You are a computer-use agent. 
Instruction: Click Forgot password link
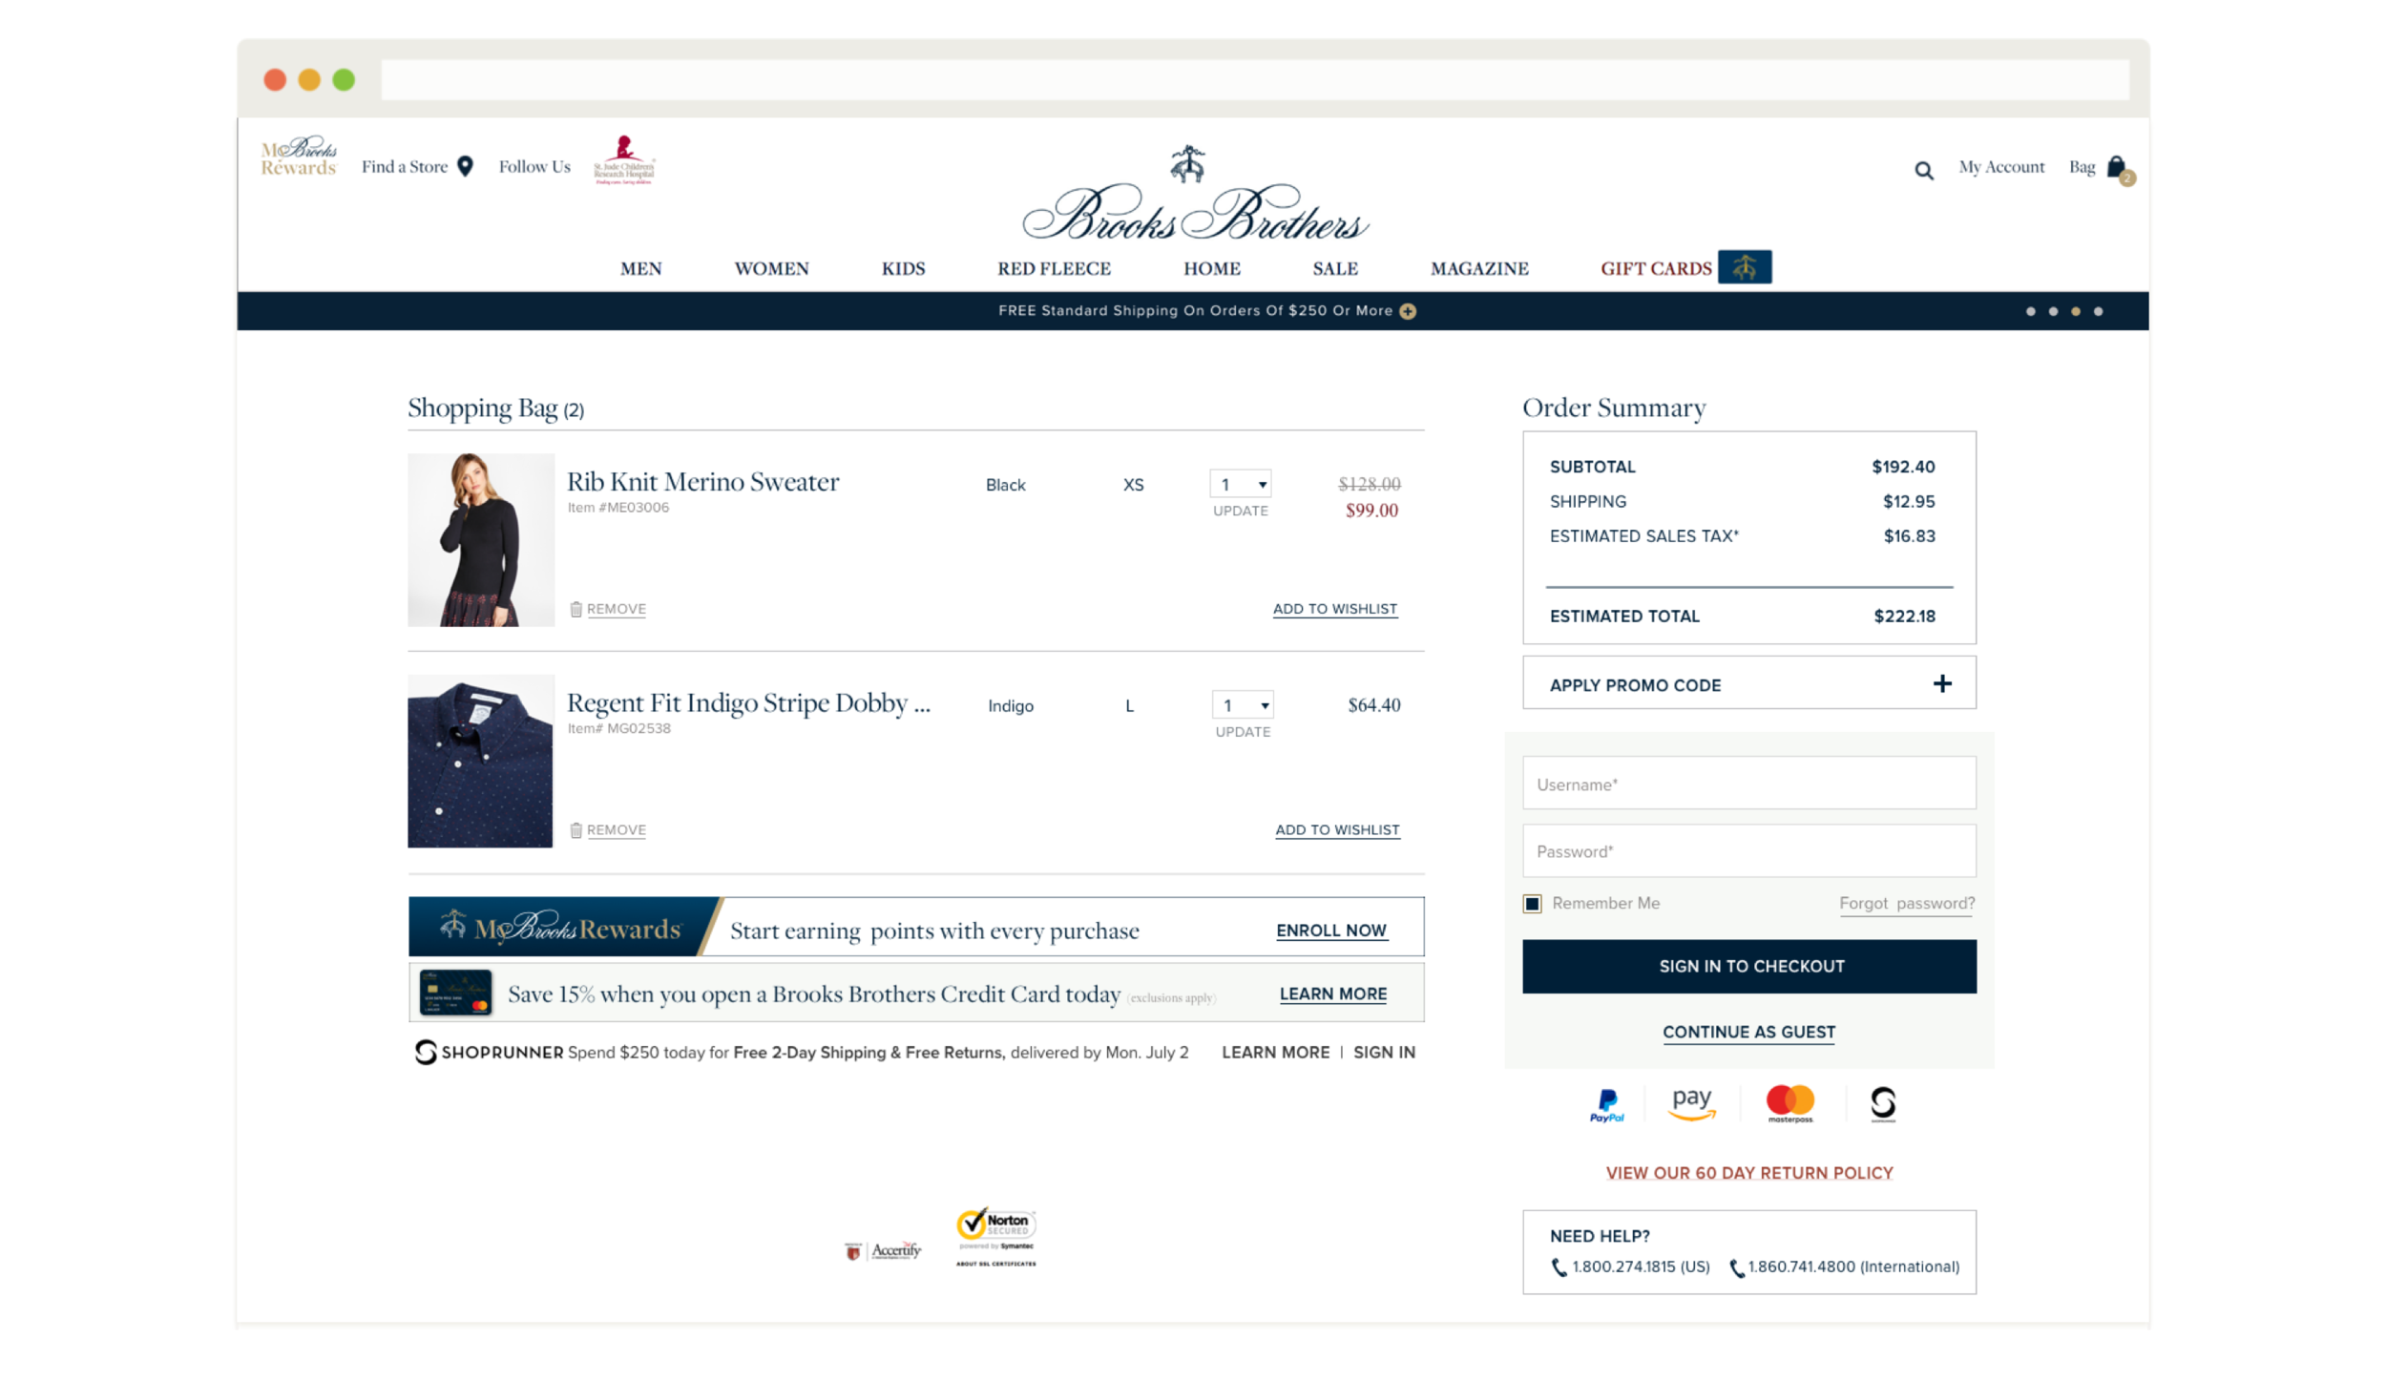click(1906, 904)
